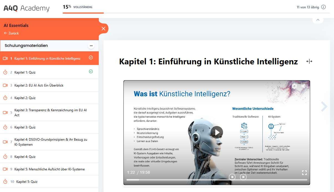The width and height of the screenshot is (334, 192).
Task: Expand content width with arrows icon
Action: tap(309, 62)
